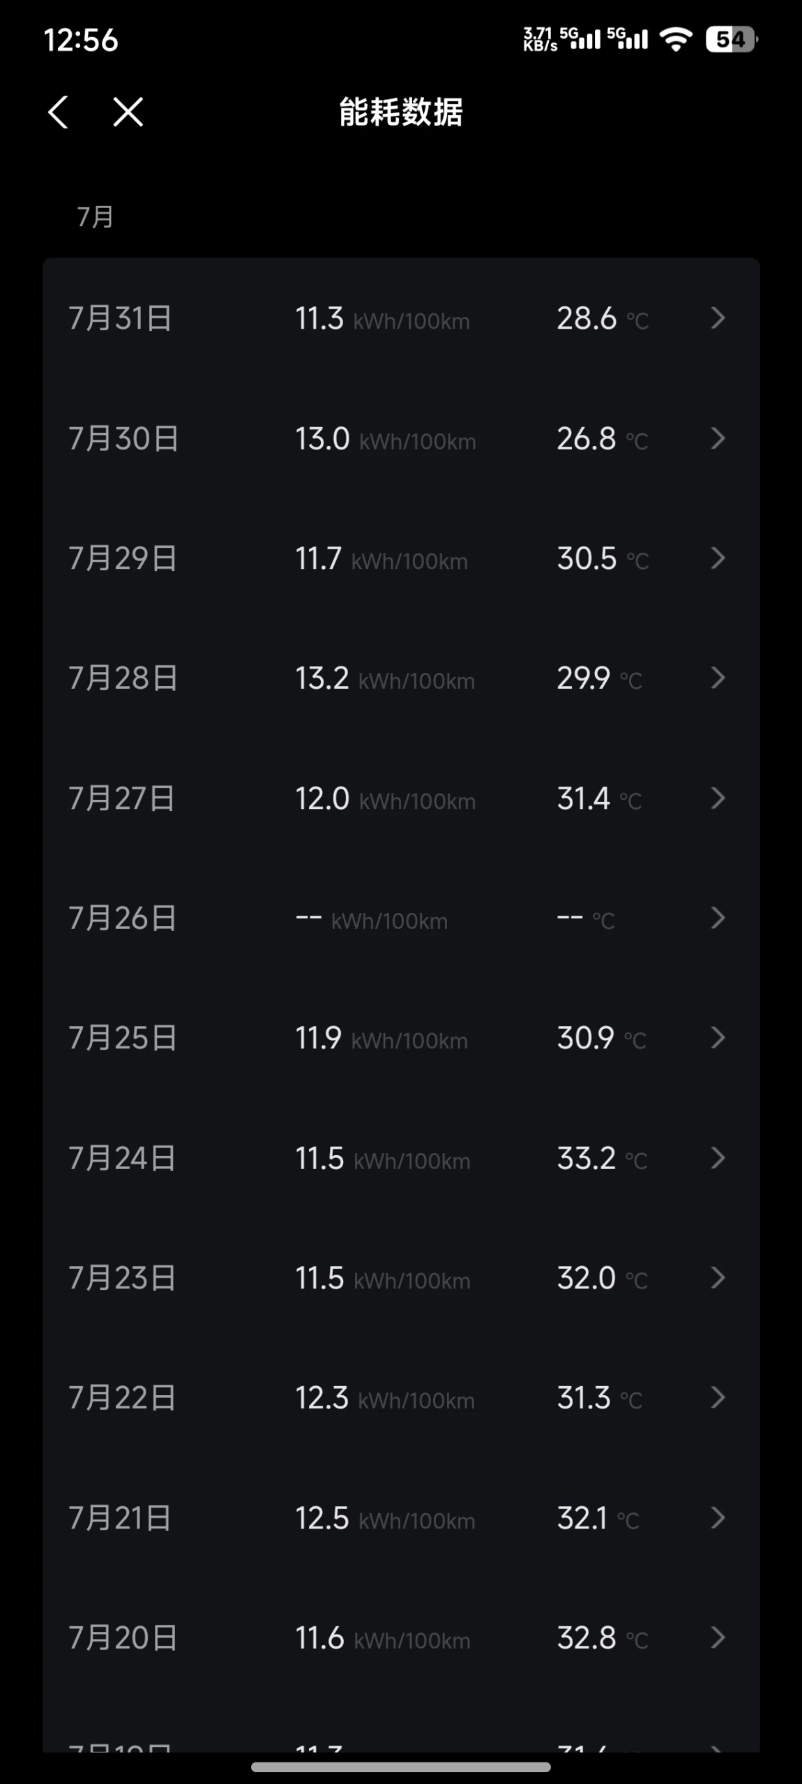802x1784 pixels.
Task: Tap the arrow on the empty 7月26日 row
Action: 718,918
